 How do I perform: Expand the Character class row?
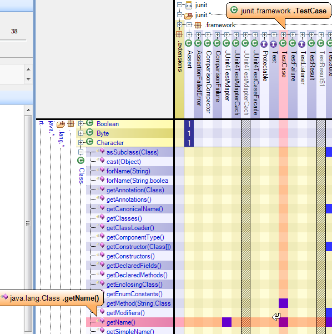81,142
